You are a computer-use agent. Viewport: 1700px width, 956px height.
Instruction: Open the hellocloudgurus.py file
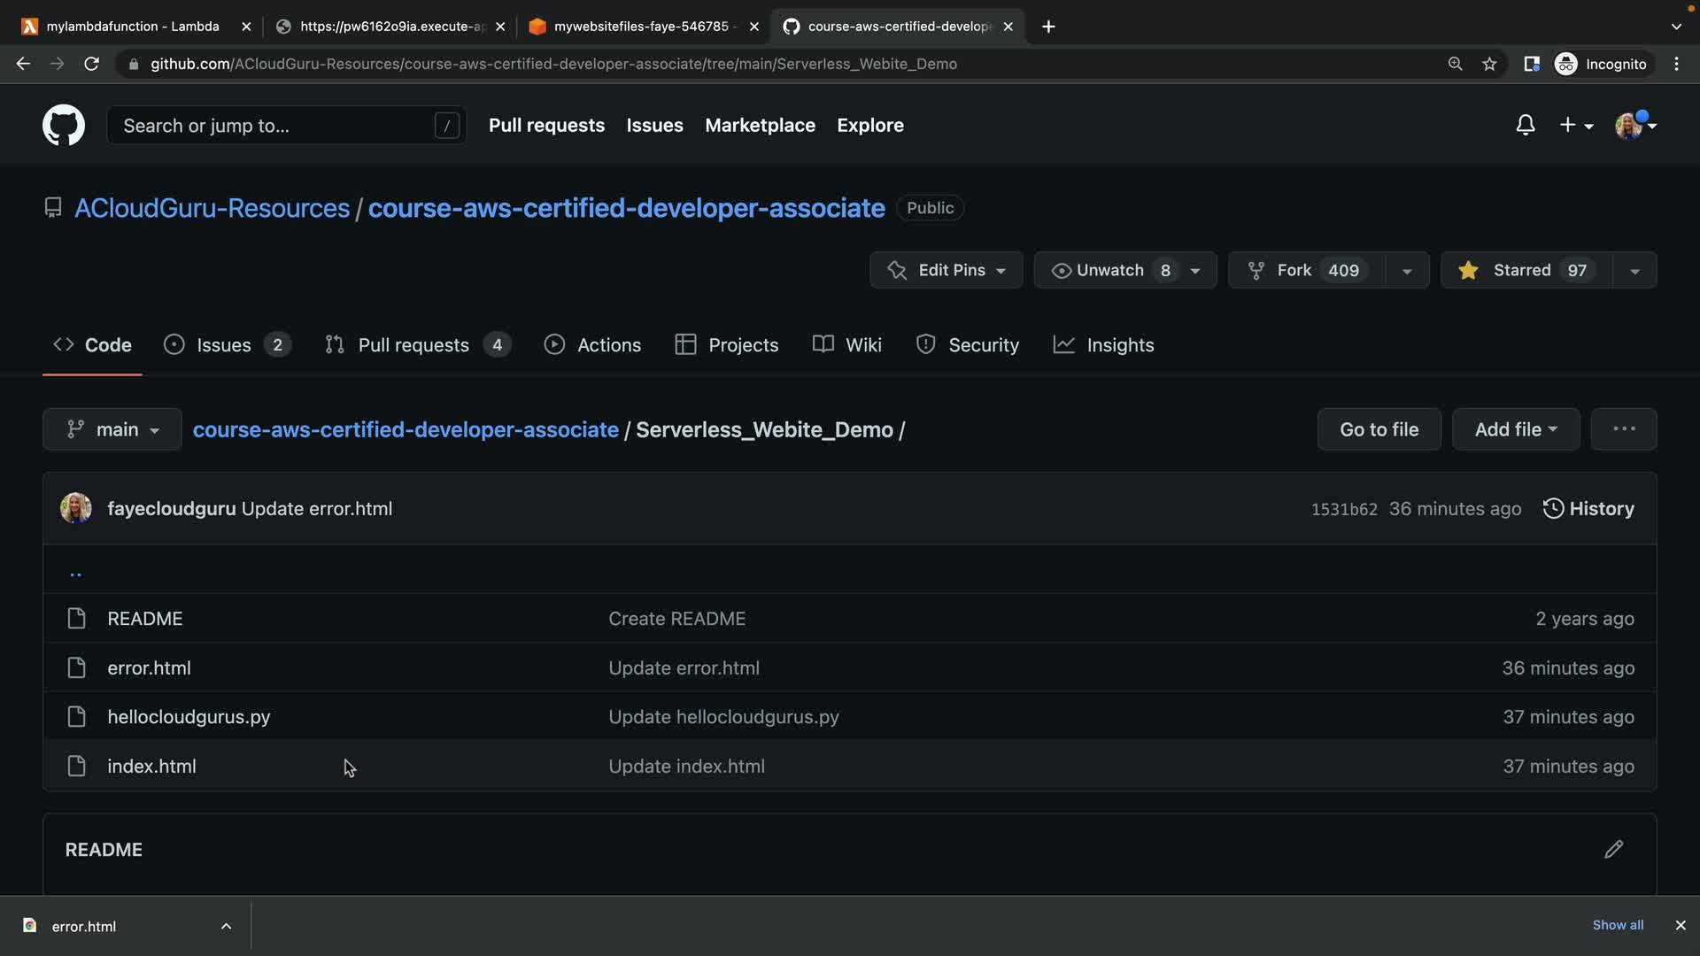coord(189,717)
